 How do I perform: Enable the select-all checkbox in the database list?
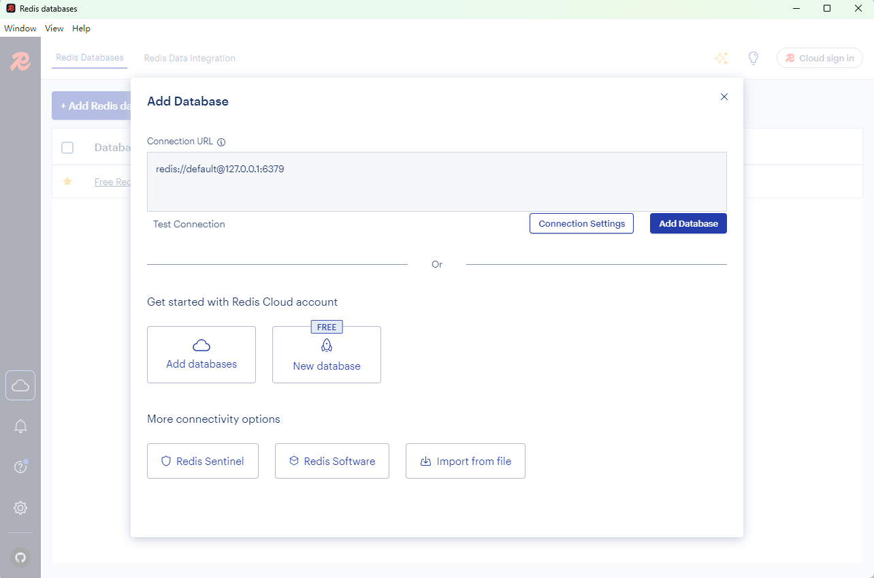click(67, 148)
